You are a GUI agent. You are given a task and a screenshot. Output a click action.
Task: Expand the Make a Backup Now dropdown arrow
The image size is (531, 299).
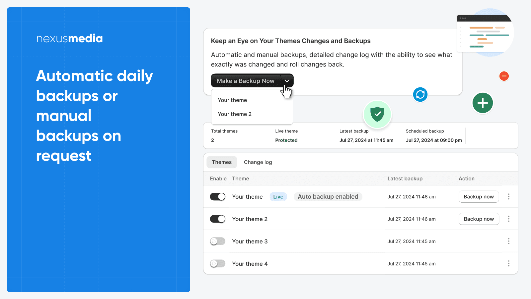287,81
